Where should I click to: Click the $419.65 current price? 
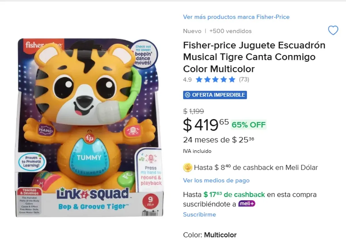pyautogui.click(x=206, y=125)
